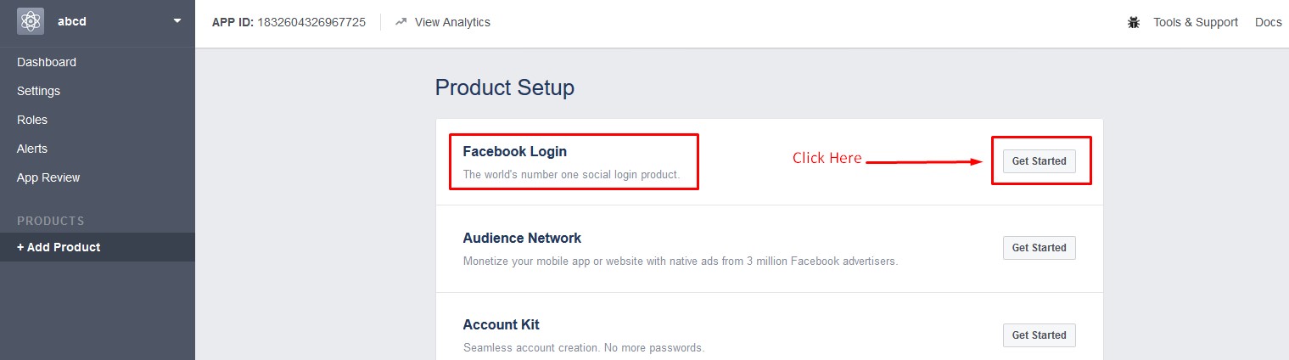Click the atom app icon for abcd
The height and width of the screenshot is (360, 1289).
coord(31,21)
